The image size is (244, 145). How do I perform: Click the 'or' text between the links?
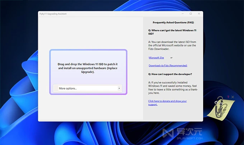171,57
